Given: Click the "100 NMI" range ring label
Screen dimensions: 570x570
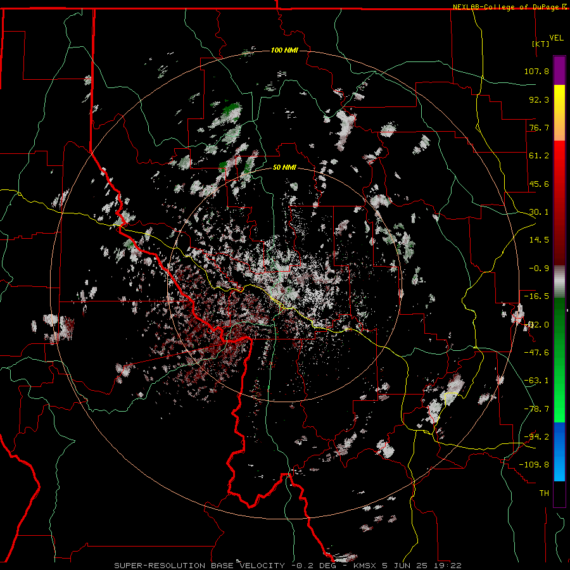Looking at the screenshot, I should [x=284, y=50].
